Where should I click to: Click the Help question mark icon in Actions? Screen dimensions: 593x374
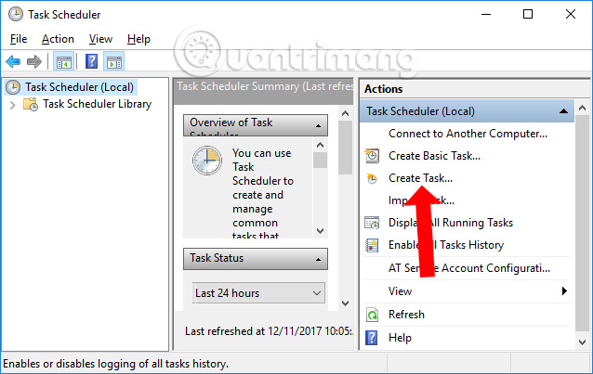(x=372, y=338)
